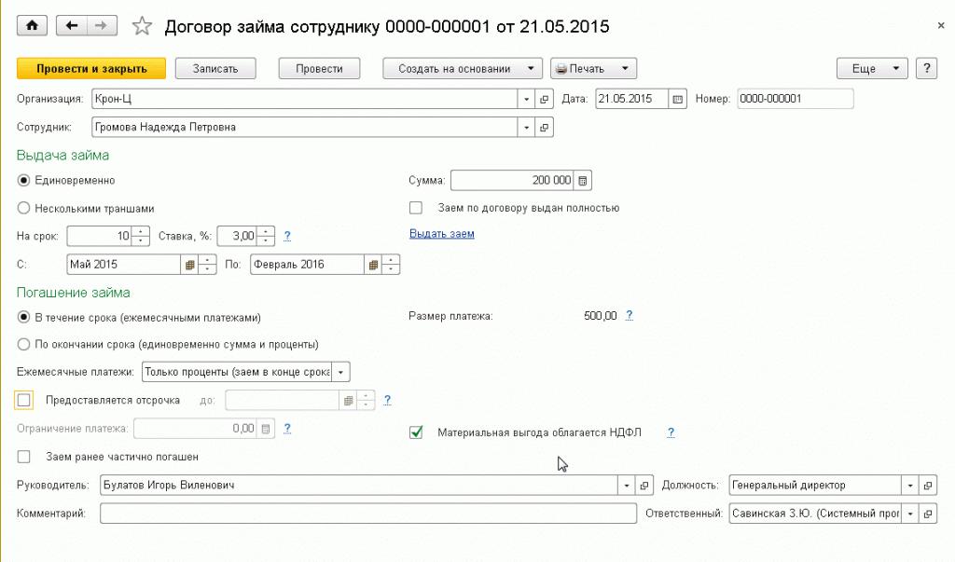Open the Еще menu

(x=872, y=68)
